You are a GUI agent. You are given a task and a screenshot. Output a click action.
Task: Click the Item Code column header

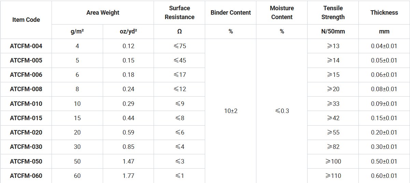click(26, 20)
